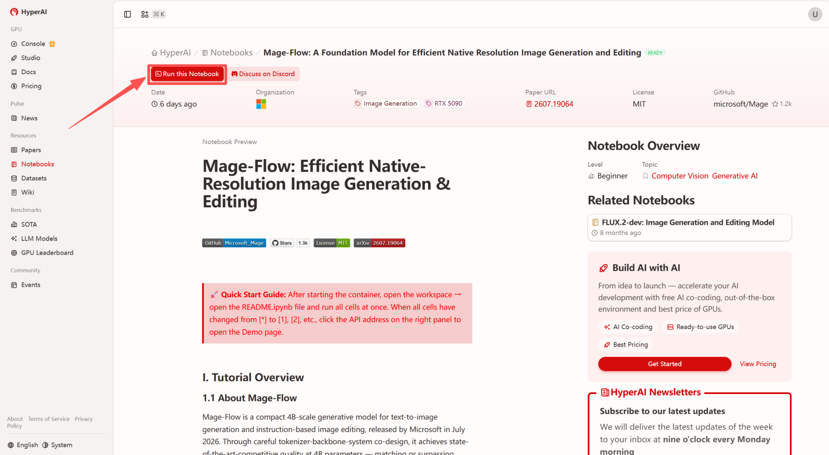Click the HyperAI logo icon

point(14,12)
